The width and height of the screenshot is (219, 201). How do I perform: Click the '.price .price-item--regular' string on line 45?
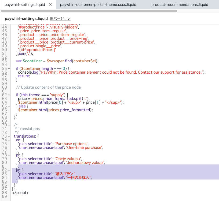(42, 31)
